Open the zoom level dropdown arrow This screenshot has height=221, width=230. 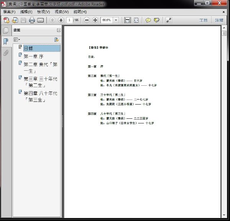(x=116, y=20)
